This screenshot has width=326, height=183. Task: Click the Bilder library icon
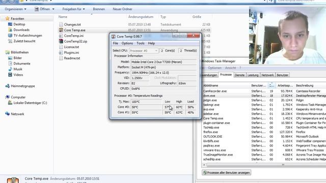point(10,58)
